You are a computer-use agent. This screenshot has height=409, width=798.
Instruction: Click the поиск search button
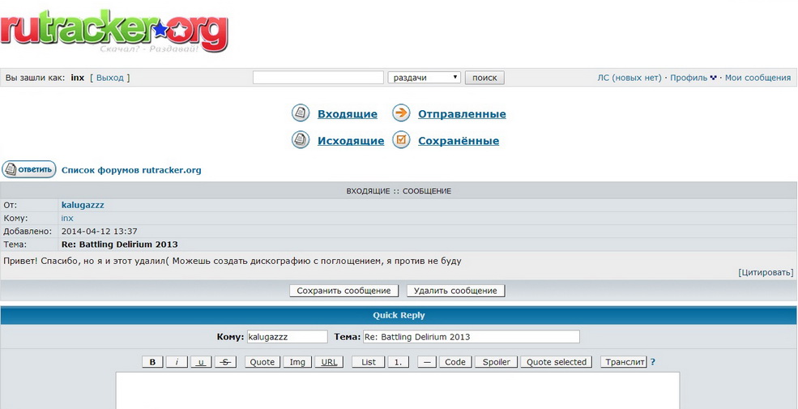tap(484, 77)
